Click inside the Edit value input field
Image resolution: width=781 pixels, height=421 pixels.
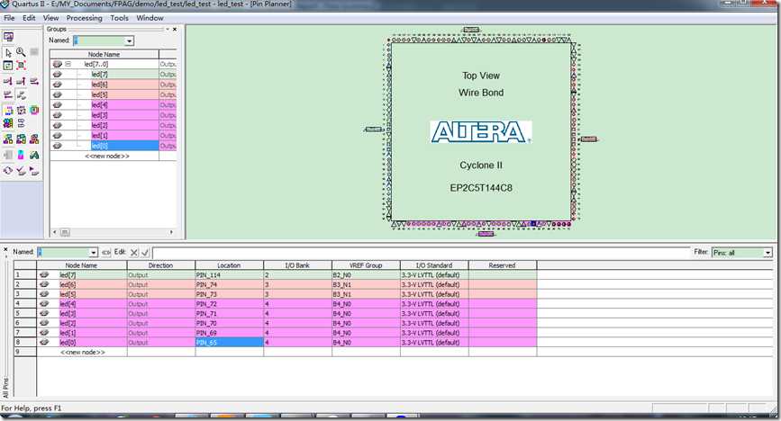[421, 252]
